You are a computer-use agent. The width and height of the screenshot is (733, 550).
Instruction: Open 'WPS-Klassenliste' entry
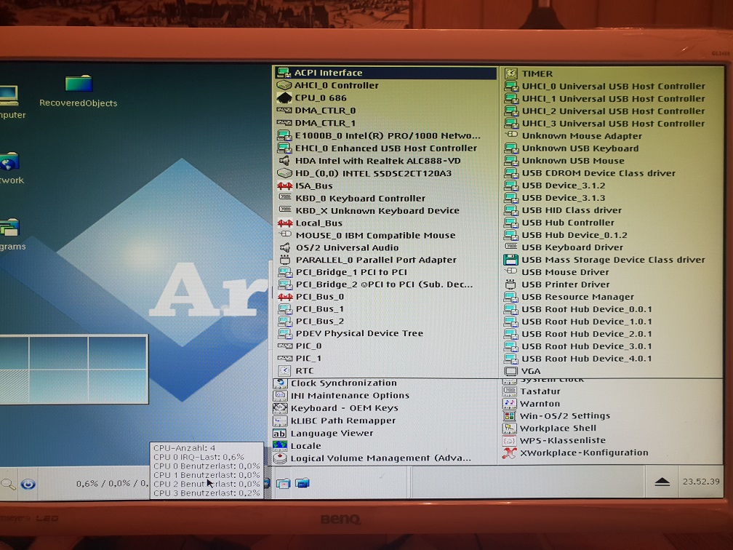563,441
